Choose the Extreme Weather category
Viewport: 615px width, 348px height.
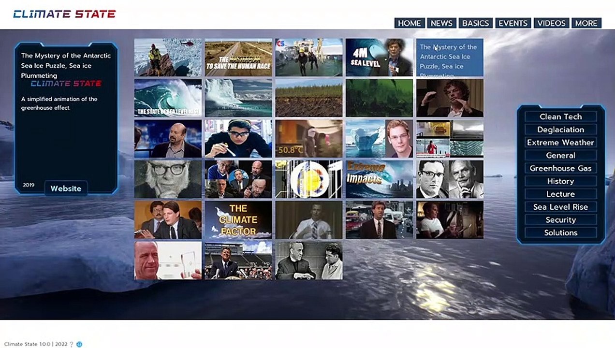[561, 143]
